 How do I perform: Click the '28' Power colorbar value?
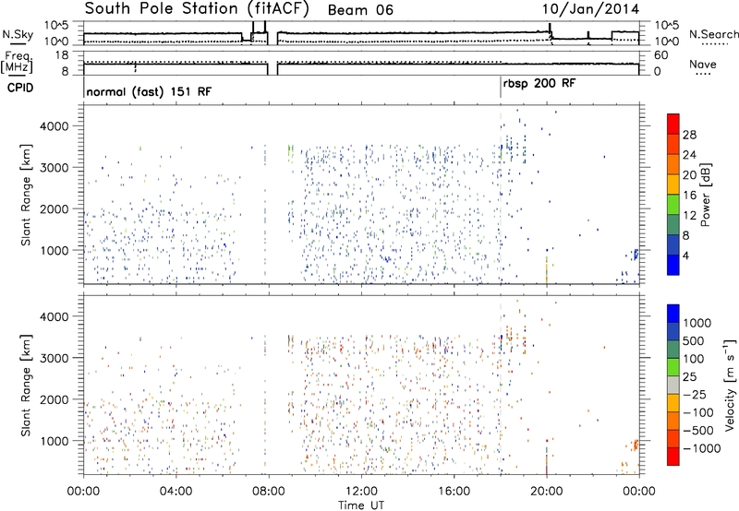tap(689, 135)
